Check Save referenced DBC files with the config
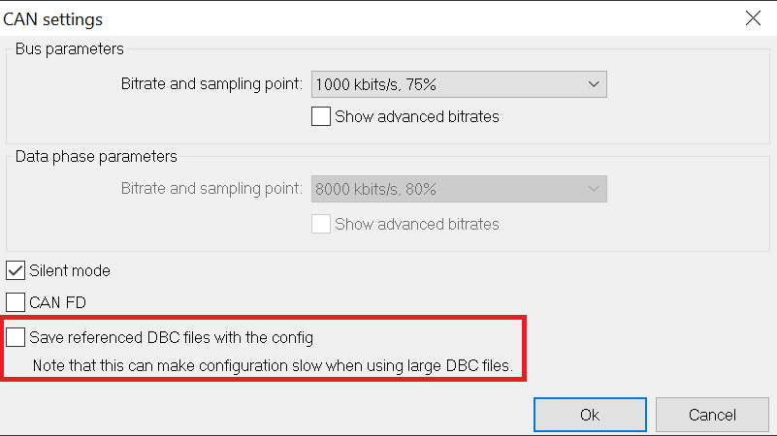777x436 pixels. click(x=16, y=337)
